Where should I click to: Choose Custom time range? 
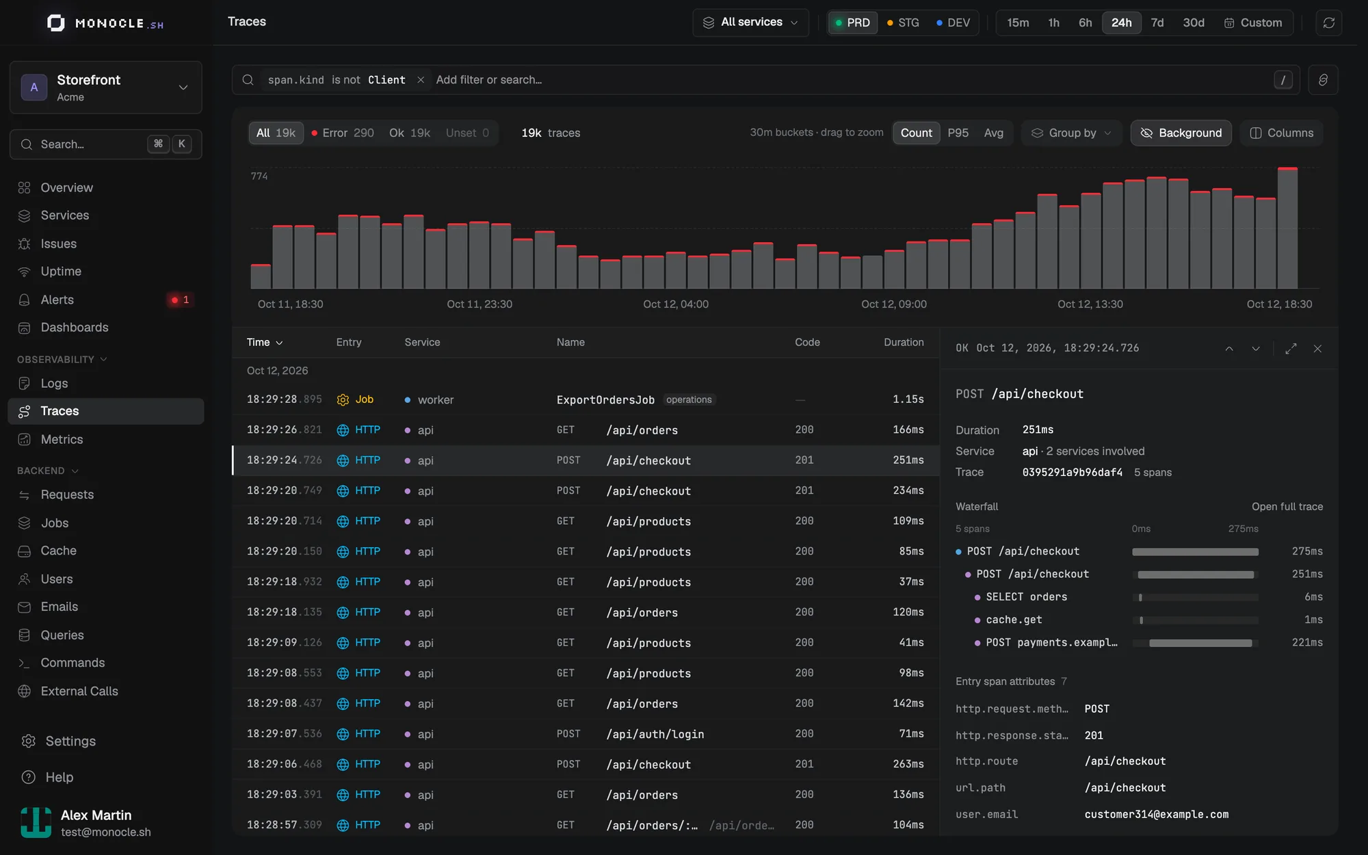(1252, 23)
